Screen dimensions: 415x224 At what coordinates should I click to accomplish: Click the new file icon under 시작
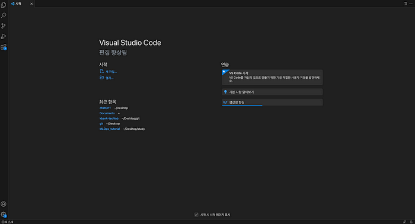click(x=101, y=71)
